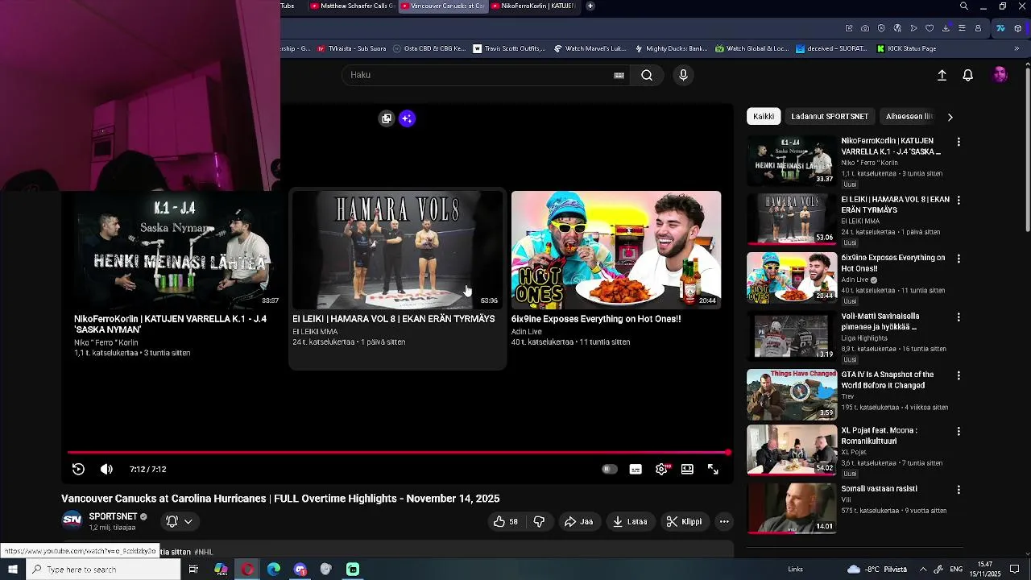The width and height of the screenshot is (1031, 580).
Task: Open menu for NikoFerroKorlin sidebar video
Action: tap(959, 142)
